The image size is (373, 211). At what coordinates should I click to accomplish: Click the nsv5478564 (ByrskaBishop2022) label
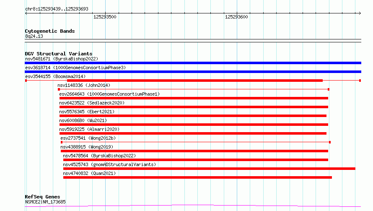tap(99, 156)
